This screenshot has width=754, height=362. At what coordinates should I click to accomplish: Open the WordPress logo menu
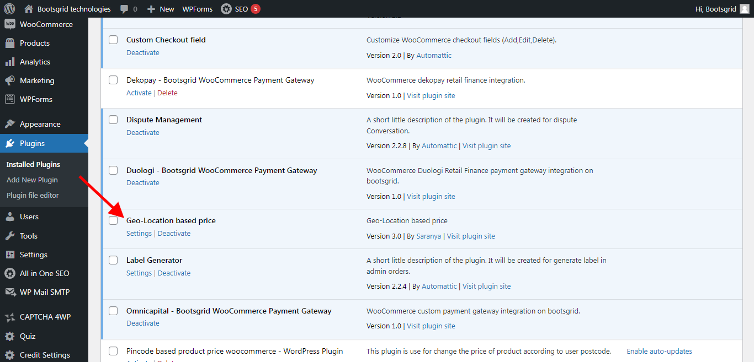click(9, 9)
